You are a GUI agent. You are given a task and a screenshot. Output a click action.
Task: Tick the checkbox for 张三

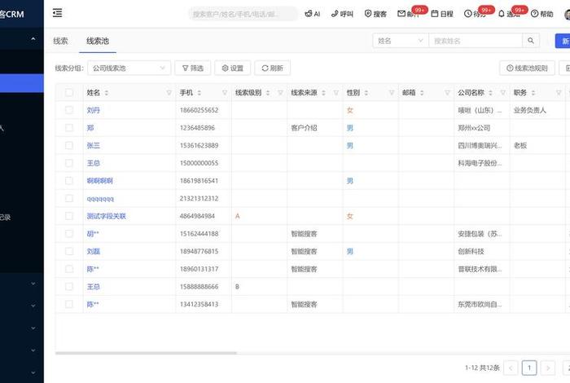pyautogui.click(x=69, y=146)
